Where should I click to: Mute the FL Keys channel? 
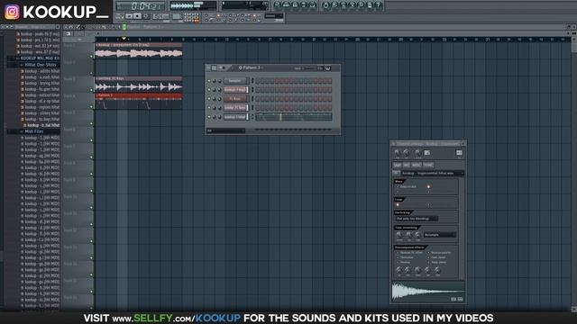tap(209, 98)
